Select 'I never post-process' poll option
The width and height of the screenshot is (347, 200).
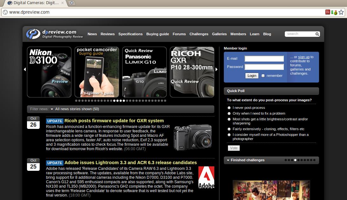(229, 108)
